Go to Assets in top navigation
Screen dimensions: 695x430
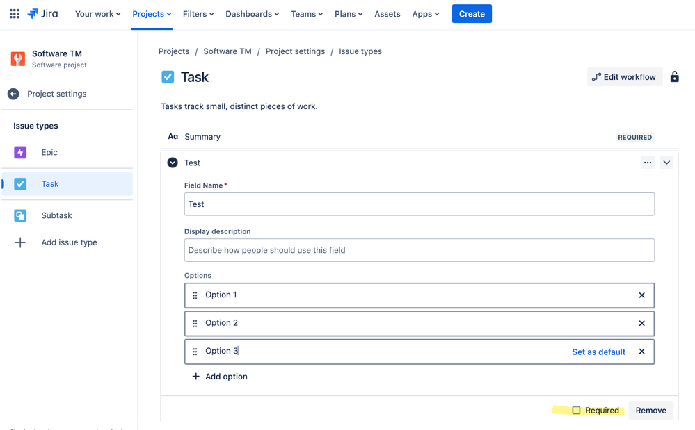coord(388,14)
